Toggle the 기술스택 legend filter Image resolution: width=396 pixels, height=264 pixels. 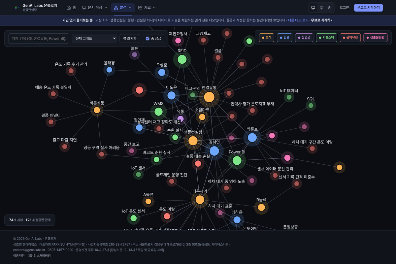tap(327, 38)
